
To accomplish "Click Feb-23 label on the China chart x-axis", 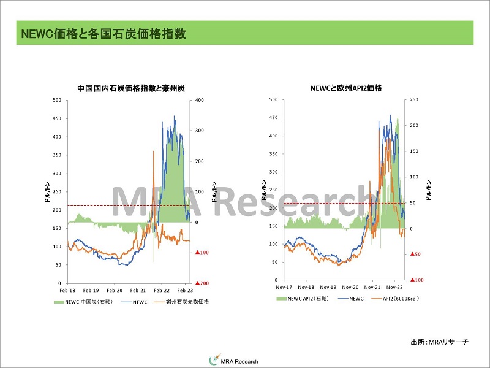I will pos(184,290).
